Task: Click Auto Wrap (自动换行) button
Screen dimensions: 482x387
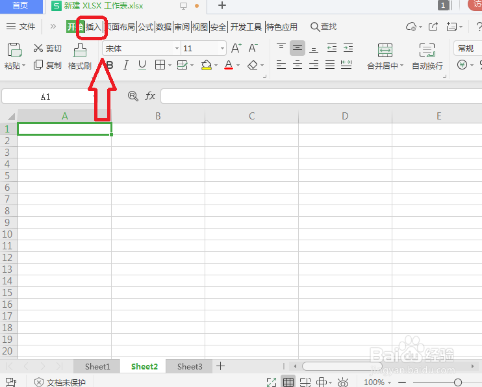Action: click(x=427, y=57)
